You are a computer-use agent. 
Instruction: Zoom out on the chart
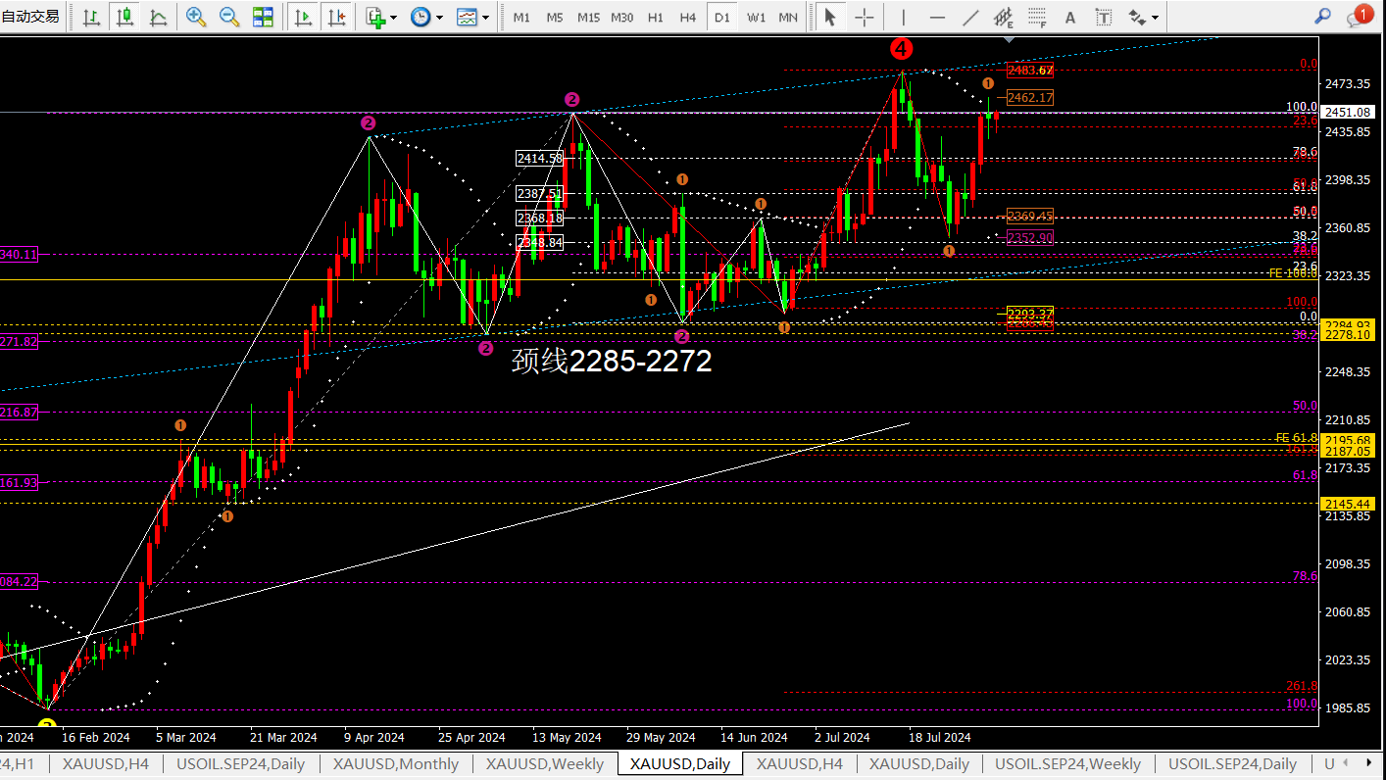[229, 17]
